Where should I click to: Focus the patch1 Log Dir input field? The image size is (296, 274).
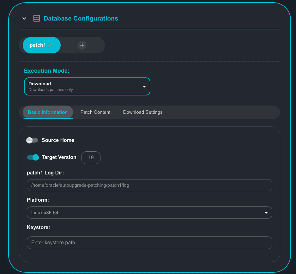(x=149, y=185)
